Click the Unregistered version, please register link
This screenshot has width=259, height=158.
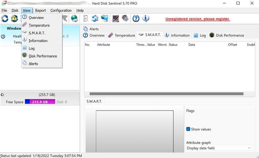coord(198,19)
